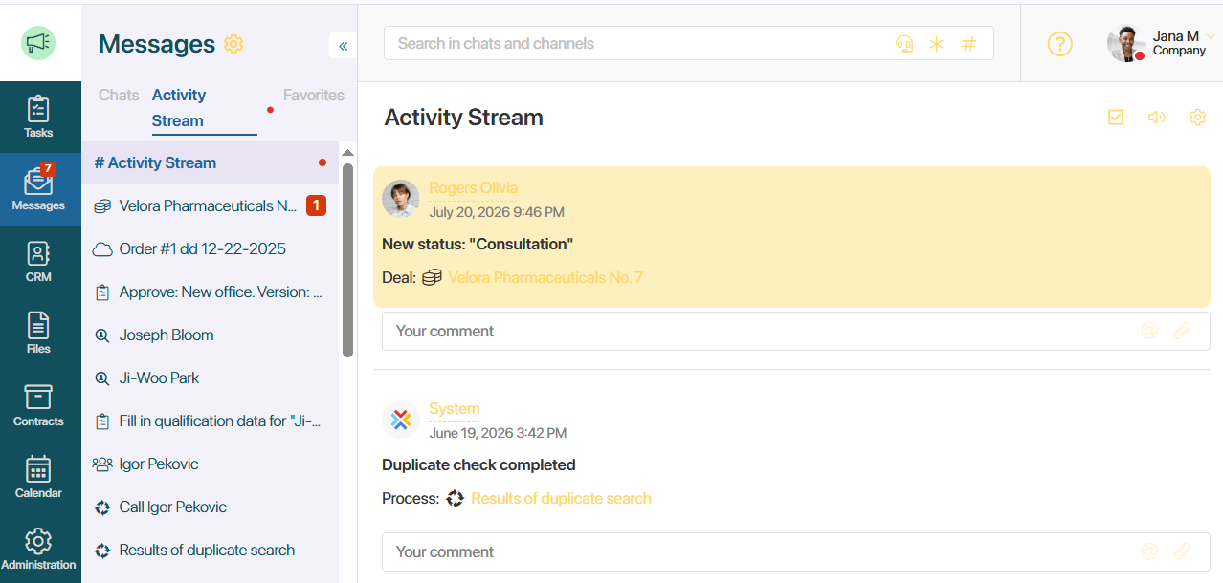Open Administration in the sidebar
The height and width of the screenshot is (583, 1223).
click(39, 550)
